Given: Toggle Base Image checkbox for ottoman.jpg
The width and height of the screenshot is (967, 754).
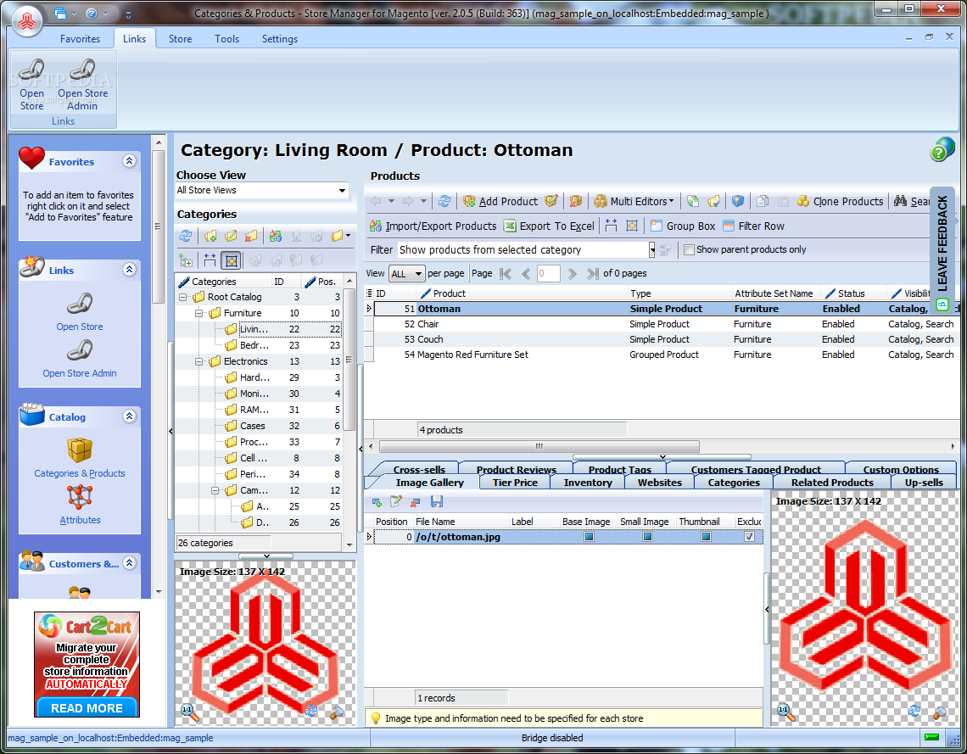Looking at the screenshot, I should coord(589,537).
